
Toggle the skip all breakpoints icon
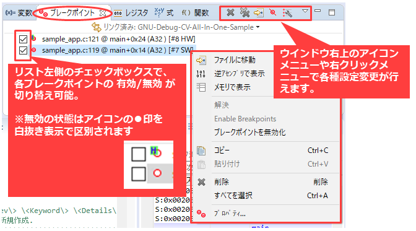pos(272,12)
